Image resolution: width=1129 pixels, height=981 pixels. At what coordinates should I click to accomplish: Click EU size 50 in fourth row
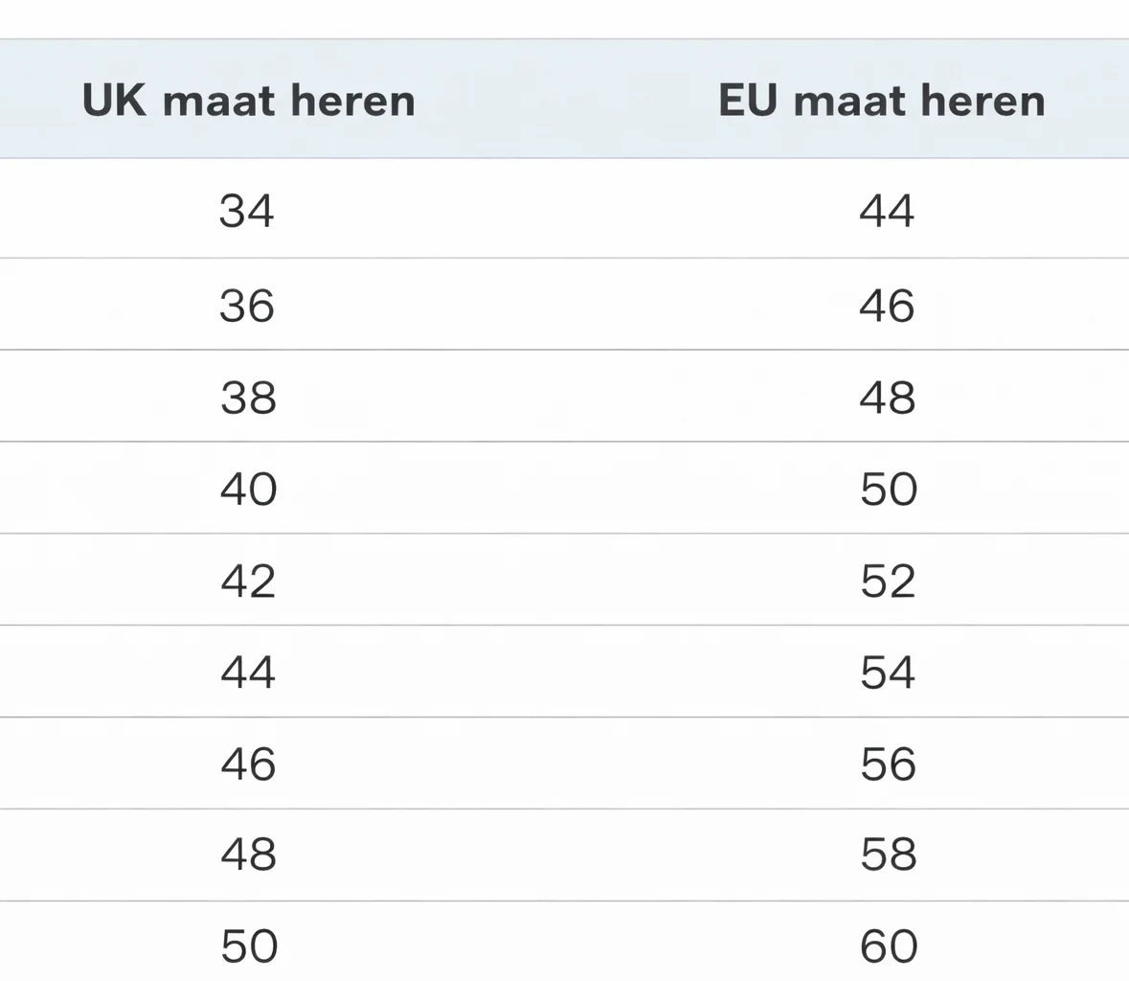(888, 490)
